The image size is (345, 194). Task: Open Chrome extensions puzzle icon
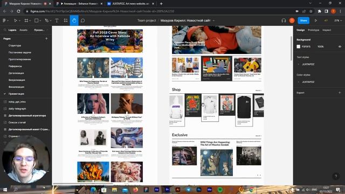point(320,11)
